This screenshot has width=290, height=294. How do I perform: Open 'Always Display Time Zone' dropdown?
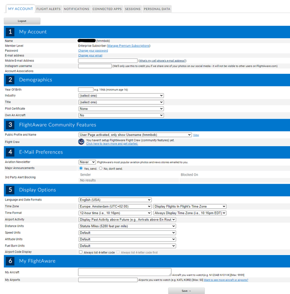190,213
